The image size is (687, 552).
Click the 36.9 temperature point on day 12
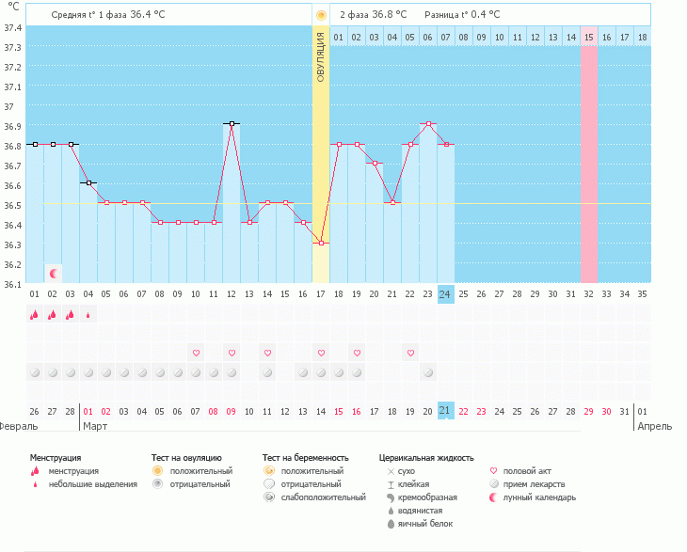(232, 123)
